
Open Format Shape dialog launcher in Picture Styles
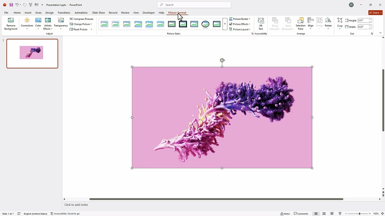click(x=252, y=34)
